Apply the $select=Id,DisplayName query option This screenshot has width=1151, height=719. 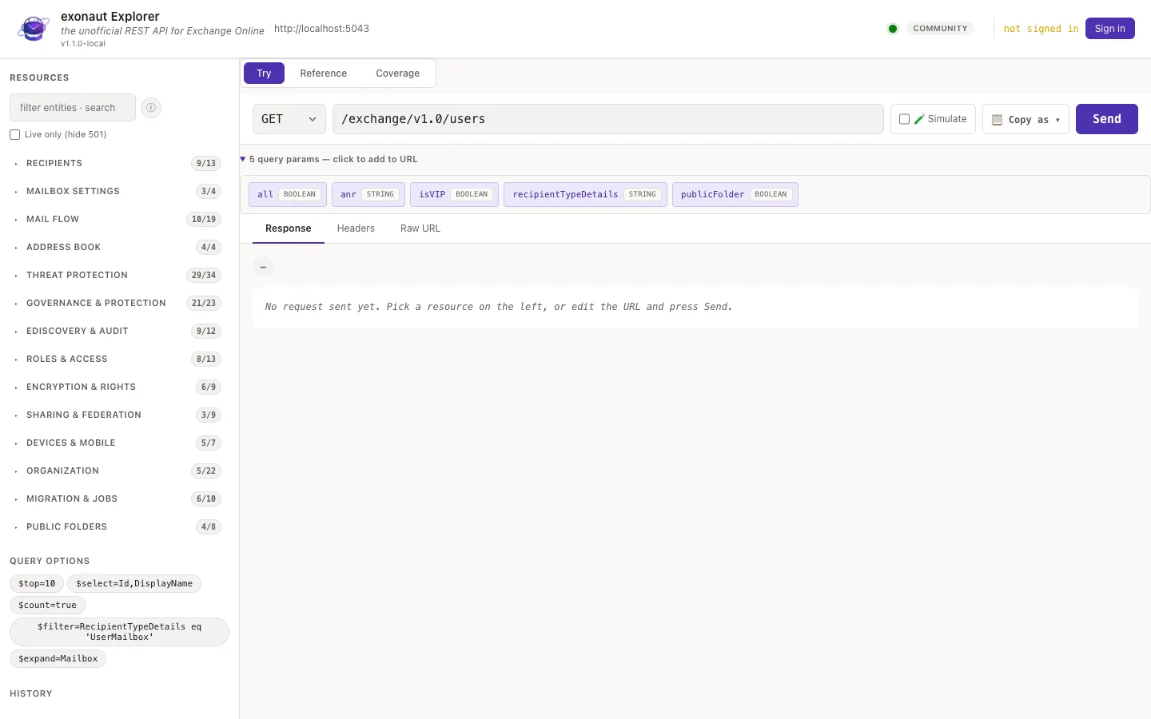point(134,584)
